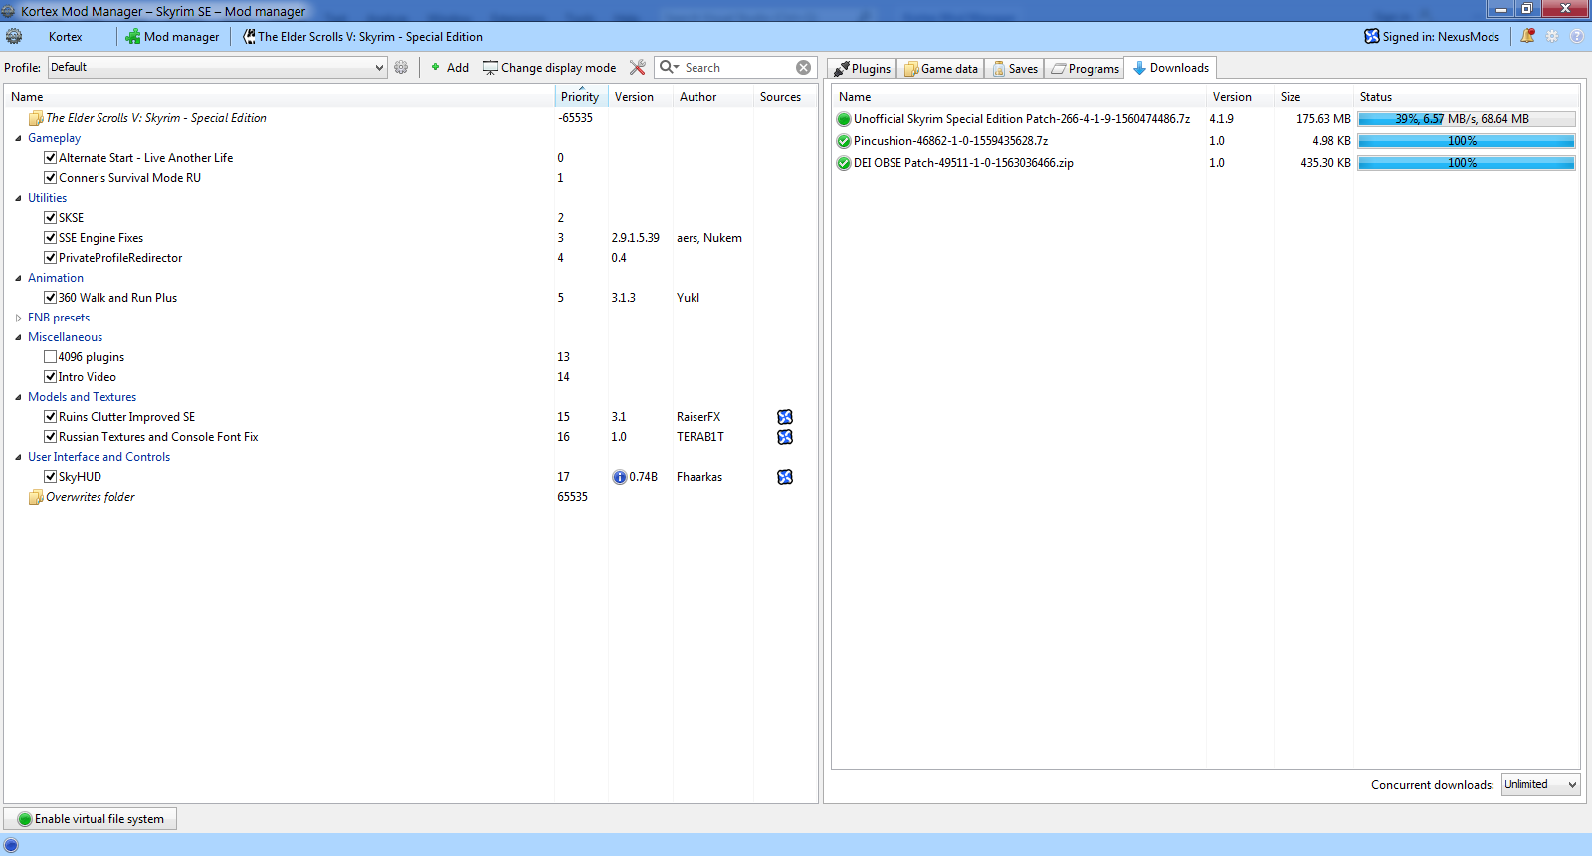Expand the ENB presets group
This screenshot has width=1592, height=856.
point(18,318)
